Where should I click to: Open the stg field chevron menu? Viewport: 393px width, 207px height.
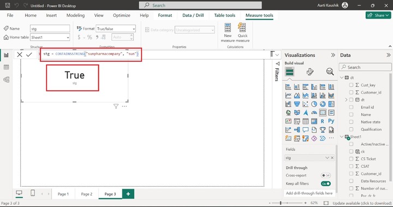click(x=327, y=158)
